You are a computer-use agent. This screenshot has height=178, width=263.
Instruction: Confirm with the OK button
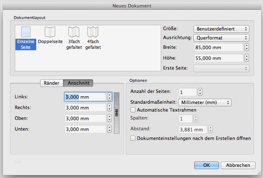click(x=206, y=165)
